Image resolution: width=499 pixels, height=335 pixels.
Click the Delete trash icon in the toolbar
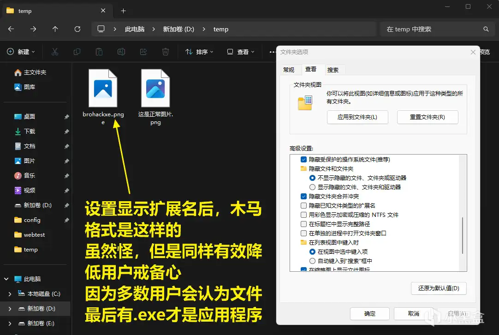coord(166,52)
